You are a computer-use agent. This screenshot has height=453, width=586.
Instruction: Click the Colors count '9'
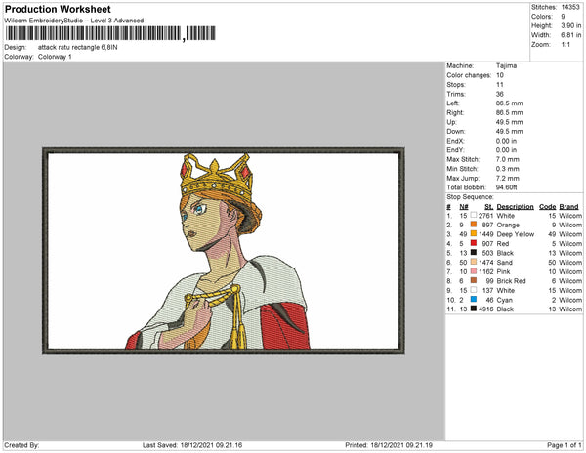pyautogui.click(x=563, y=17)
